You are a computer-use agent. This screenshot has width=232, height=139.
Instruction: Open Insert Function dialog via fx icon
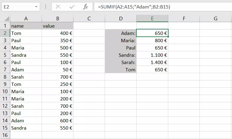tap(86, 6)
